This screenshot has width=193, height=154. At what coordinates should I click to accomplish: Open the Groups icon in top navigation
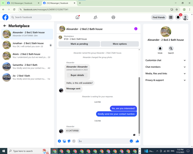[113, 17]
